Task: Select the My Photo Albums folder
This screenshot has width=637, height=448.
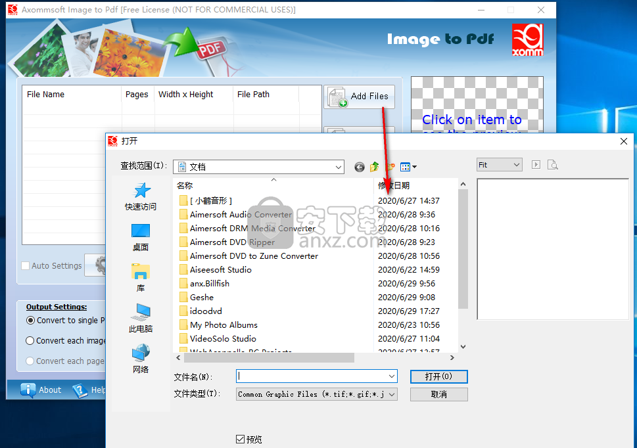Action: (219, 325)
